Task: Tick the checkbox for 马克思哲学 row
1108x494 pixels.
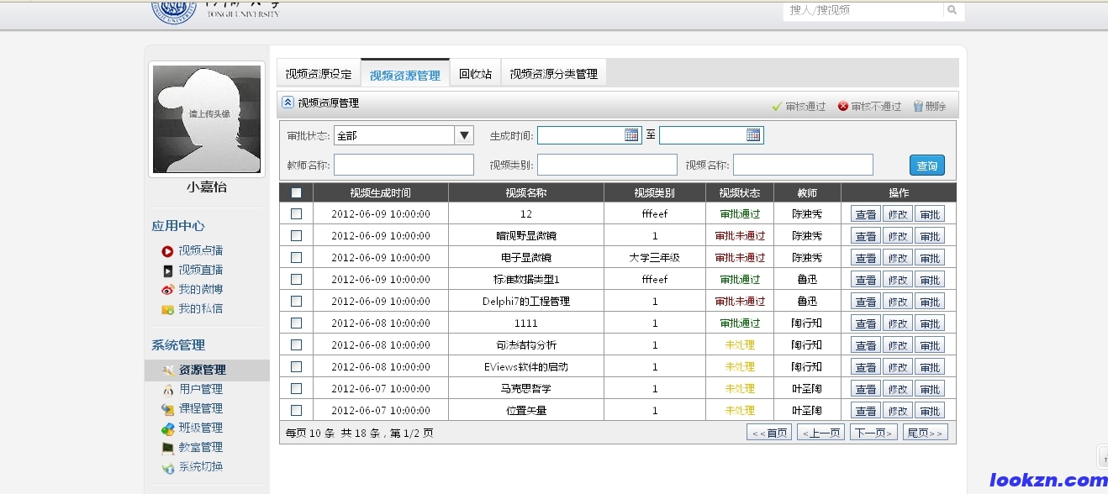Action: tap(296, 389)
